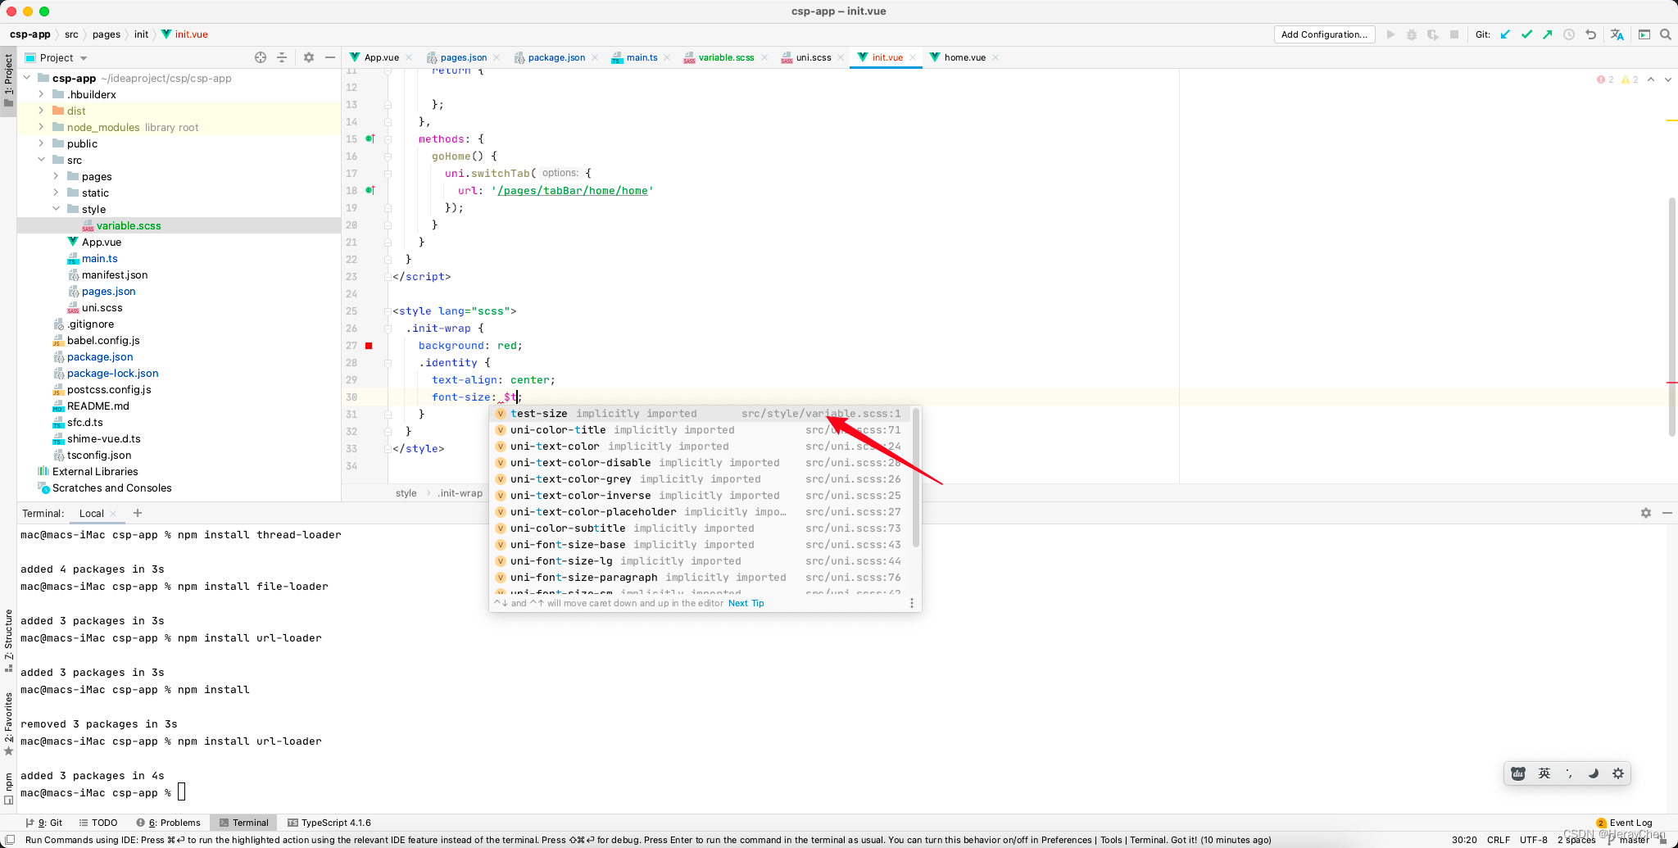The height and width of the screenshot is (848, 1678).
Task: Expand the pages folder
Action: (x=56, y=176)
